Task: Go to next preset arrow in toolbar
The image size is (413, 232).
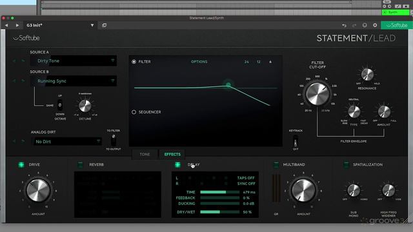Action: coord(17,25)
